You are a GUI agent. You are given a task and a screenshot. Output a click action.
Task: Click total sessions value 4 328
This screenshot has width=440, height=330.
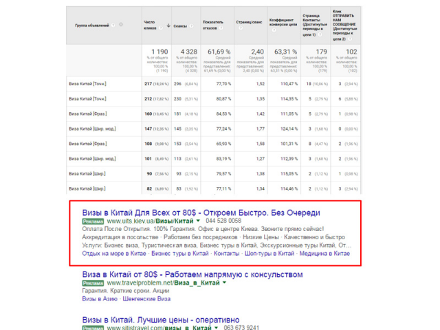(x=189, y=52)
